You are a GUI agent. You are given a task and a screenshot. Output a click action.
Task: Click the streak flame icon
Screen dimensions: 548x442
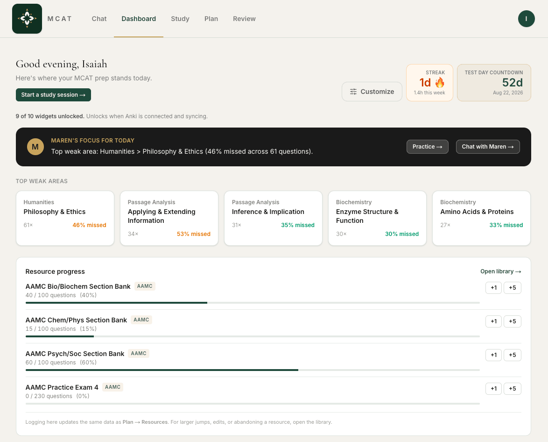pos(440,83)
